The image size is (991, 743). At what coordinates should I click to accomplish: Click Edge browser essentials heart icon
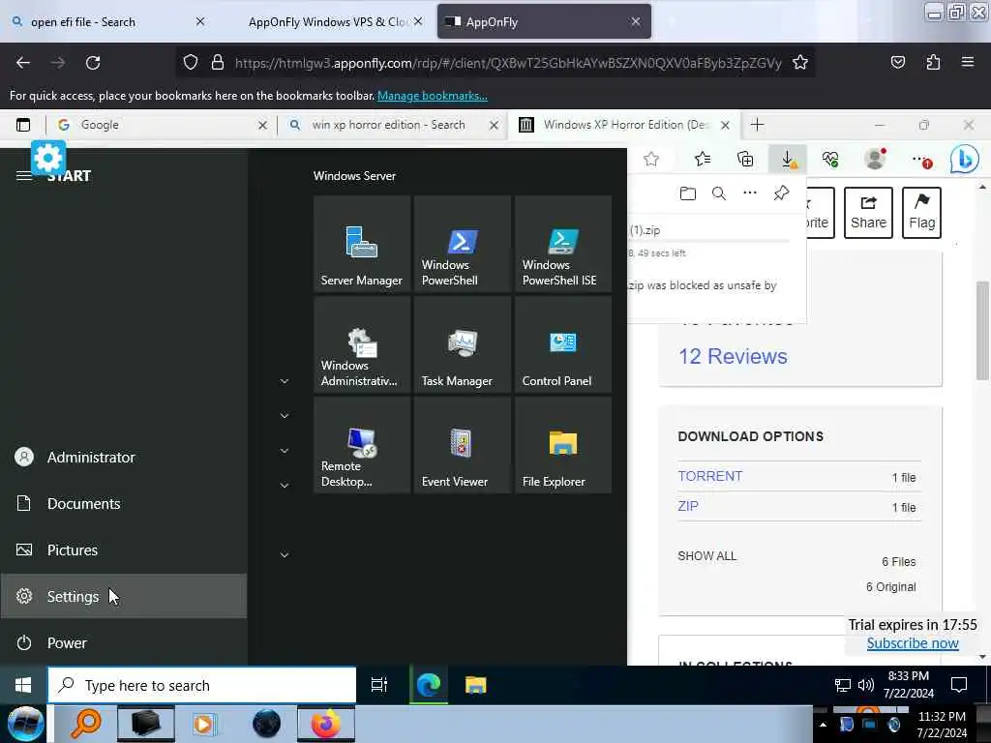click(x=830, y=160)
